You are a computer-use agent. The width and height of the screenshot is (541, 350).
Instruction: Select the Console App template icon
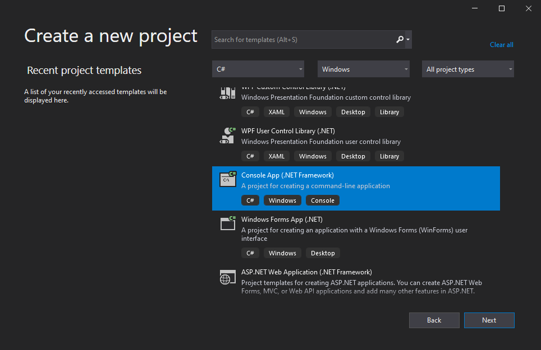click(x=228, y=179)
